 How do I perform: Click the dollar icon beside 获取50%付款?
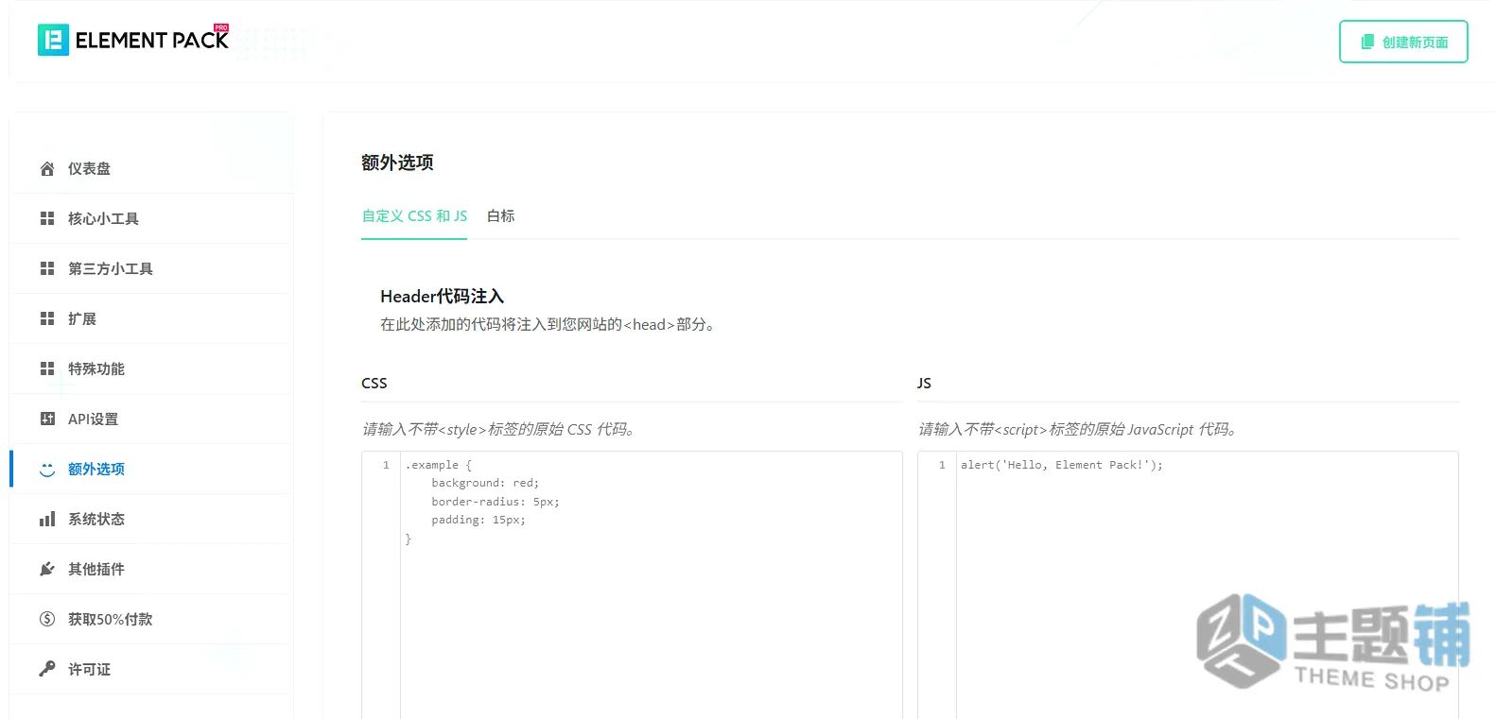(x=47, y=619)
